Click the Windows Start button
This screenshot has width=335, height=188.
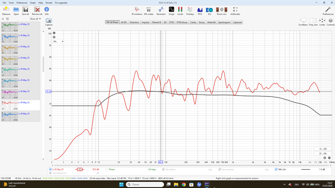[x=121, y=185]
